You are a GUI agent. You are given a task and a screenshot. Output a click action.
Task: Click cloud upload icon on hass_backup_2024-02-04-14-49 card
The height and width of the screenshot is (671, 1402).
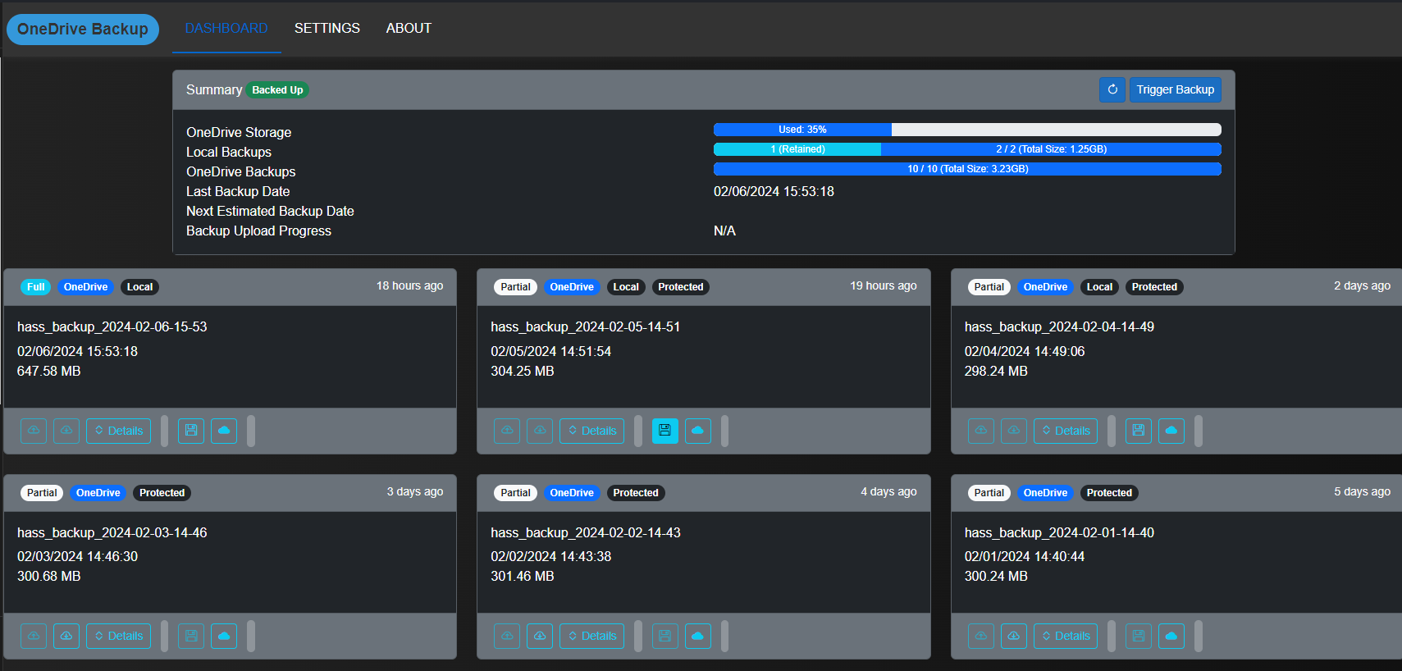(981, 431)
